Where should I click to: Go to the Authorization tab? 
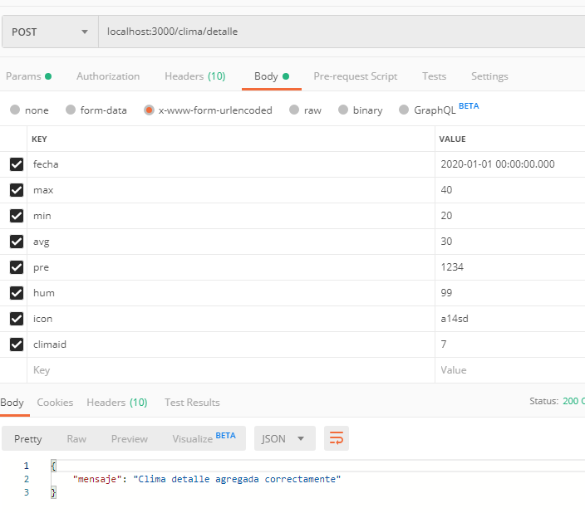pos(108,76)
